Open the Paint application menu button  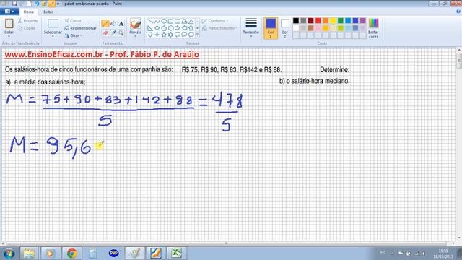9,12
